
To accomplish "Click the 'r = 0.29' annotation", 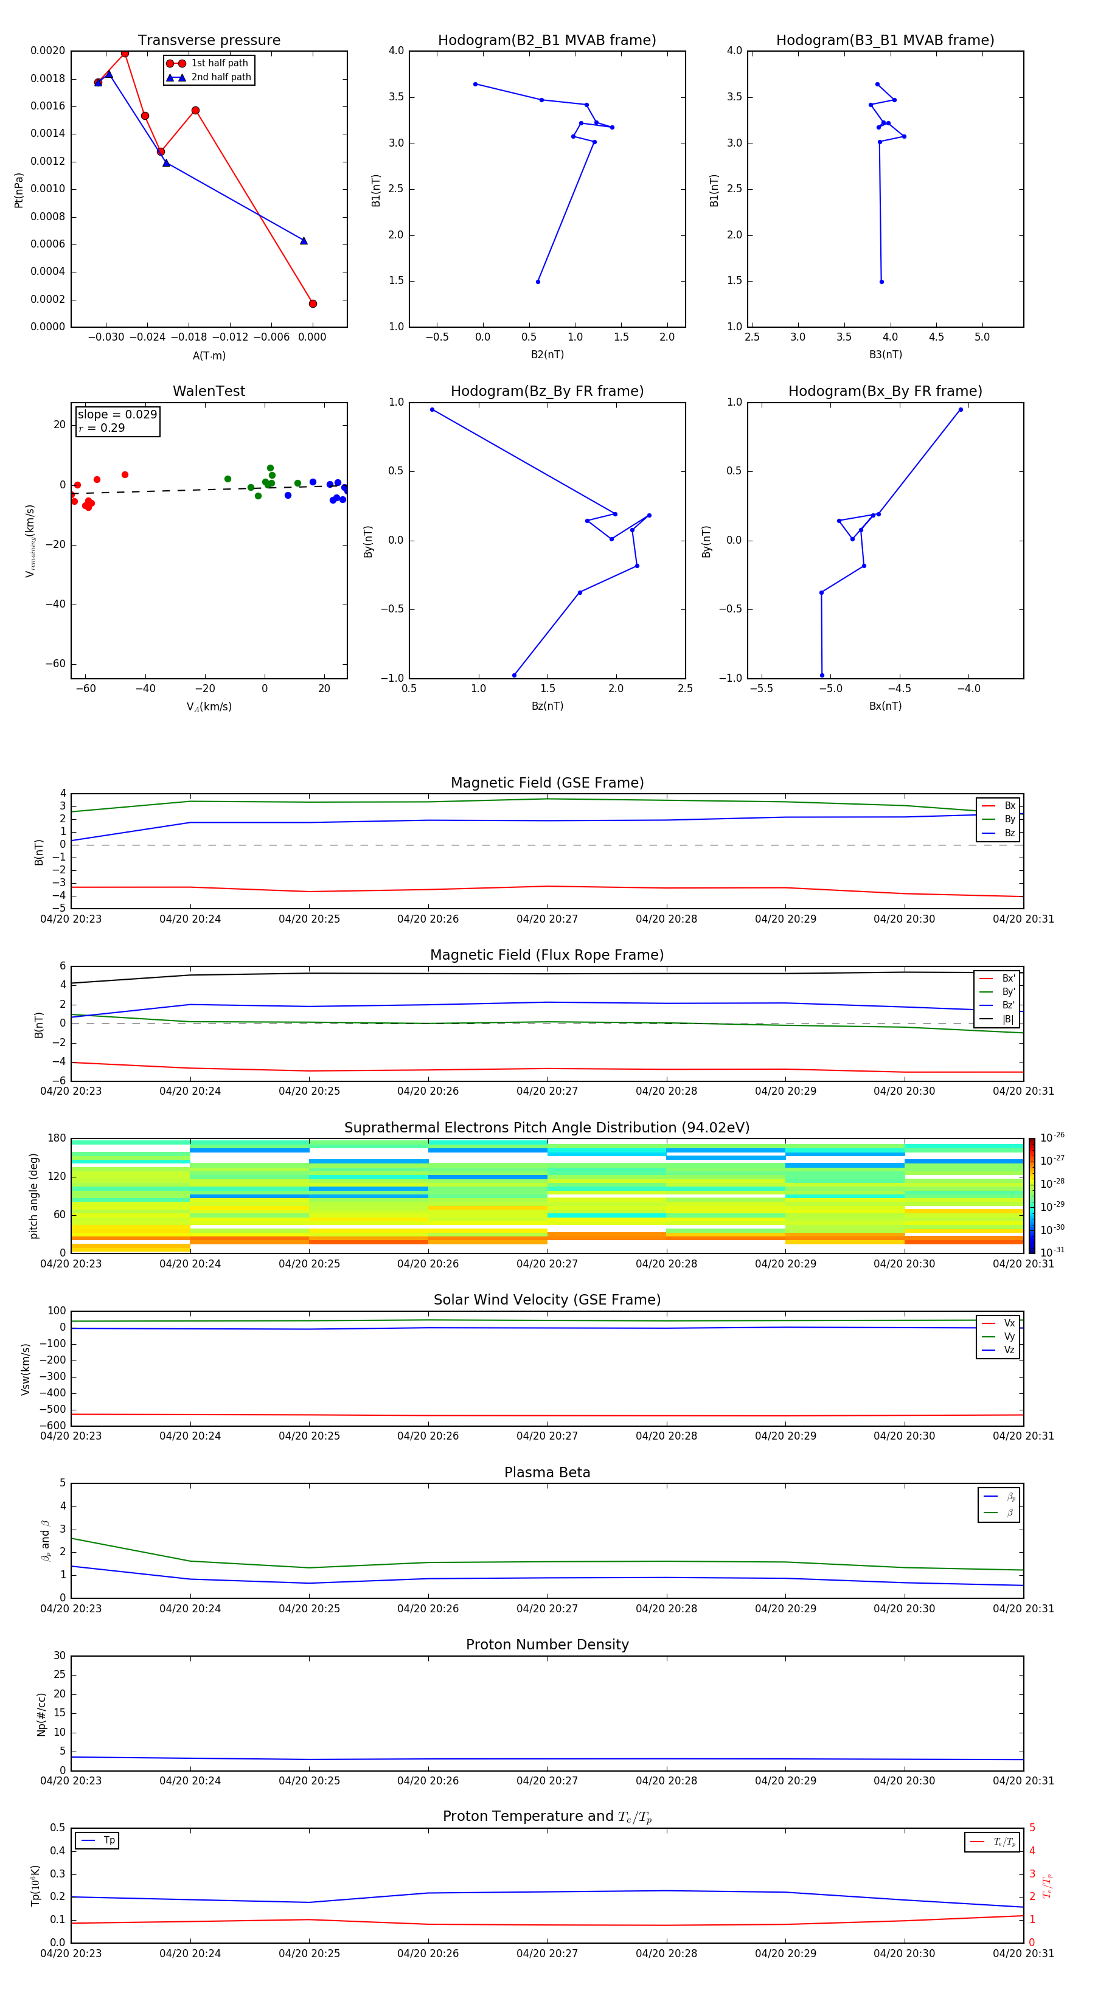I will tap(102, 428).
